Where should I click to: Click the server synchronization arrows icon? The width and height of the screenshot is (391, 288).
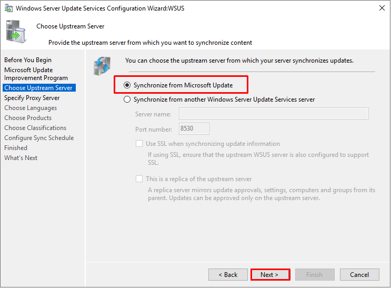[102, 66]
